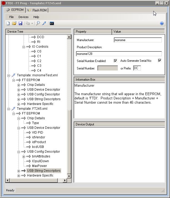Toggle the Serial Number Enabled checkbox
The image size is (170, 198).
(x=115, y=61)
